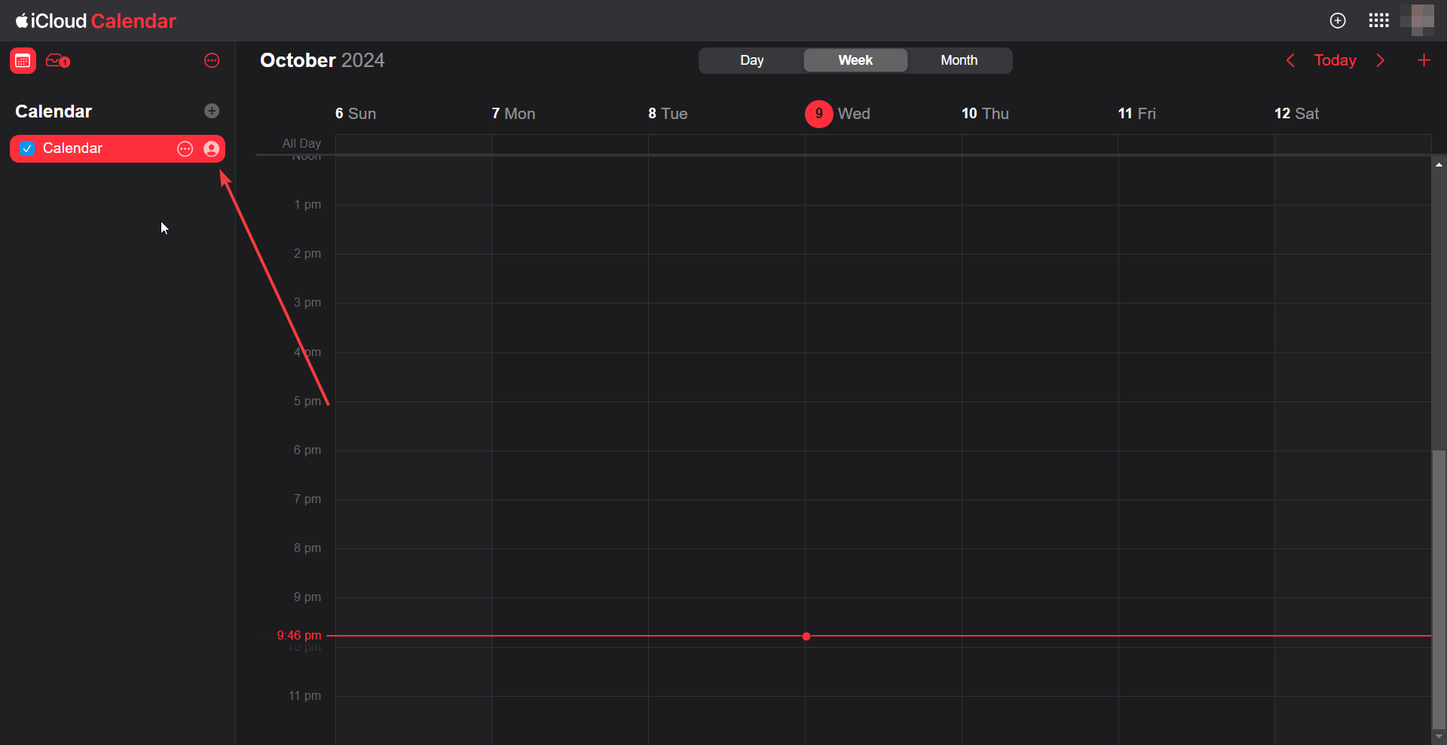Open the sidebar more options ellipsis
1447x745 pixels.
coord(212,60)
